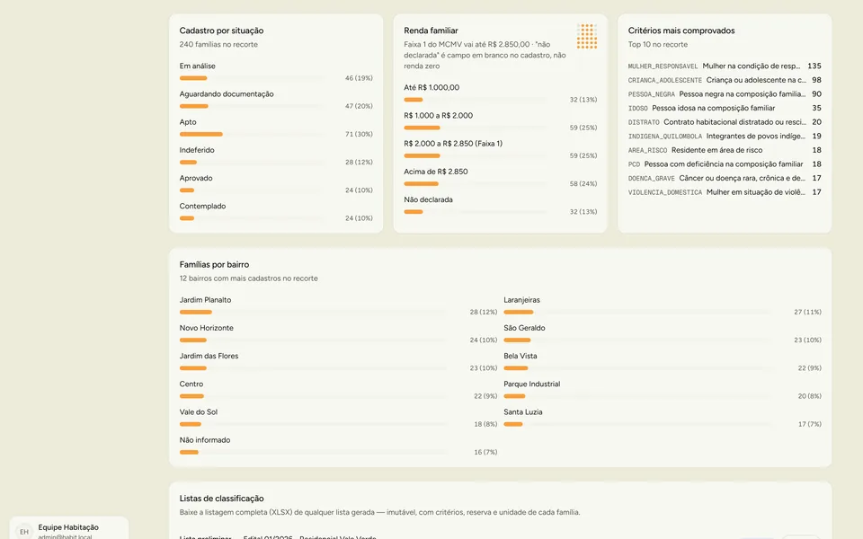Select the PCD criterion code
Image resolution: width=863 pixels, height=539 pixels.
pyautogui.click(x=634, y=164)
